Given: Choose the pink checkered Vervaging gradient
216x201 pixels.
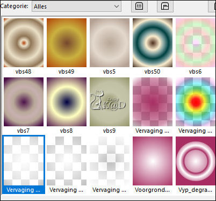Looking at the screenshot, I should (x=153, y=102).
